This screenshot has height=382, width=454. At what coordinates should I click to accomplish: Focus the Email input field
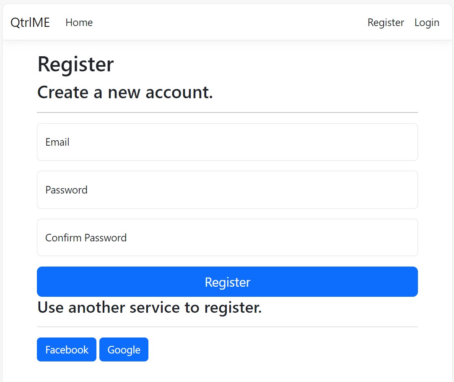[x=227, y=142]
